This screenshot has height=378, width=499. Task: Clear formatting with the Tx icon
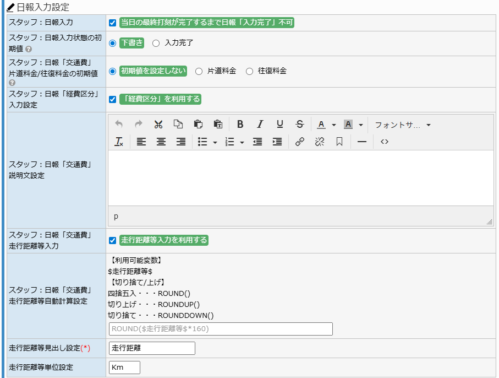tap(119, 142)
